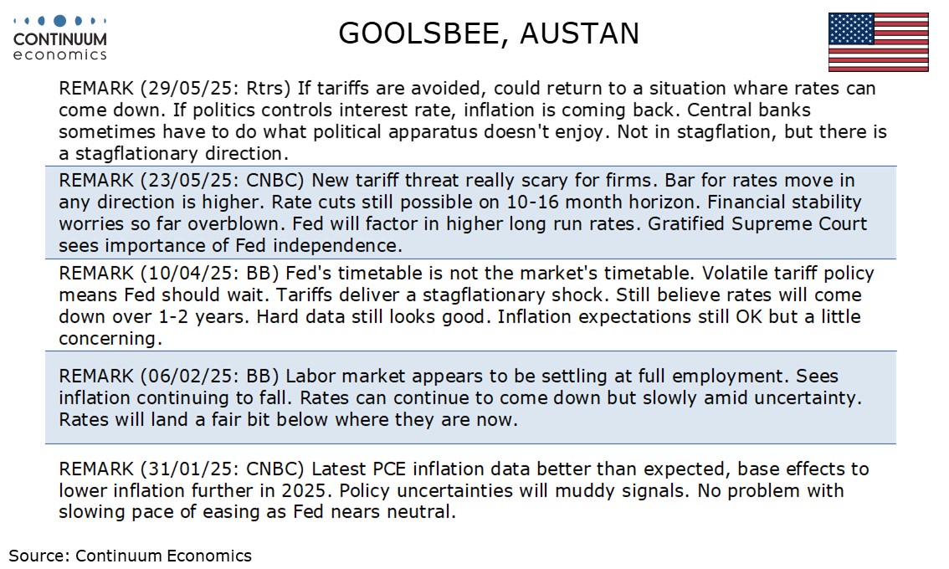Click the 31/01/25 CNBC remark date

coord(223,469)
